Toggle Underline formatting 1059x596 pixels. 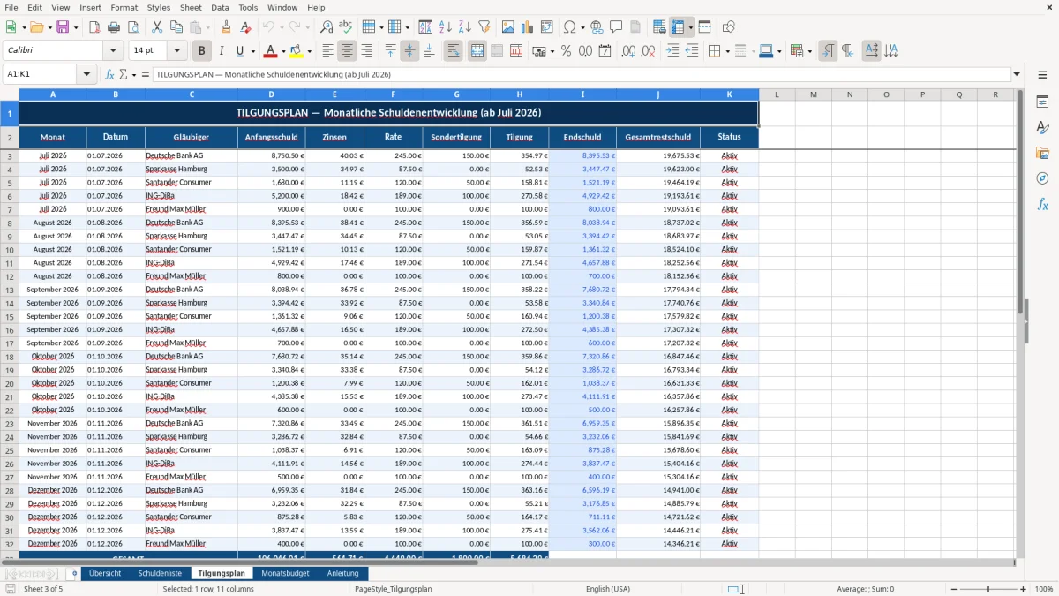pos(240,51)
